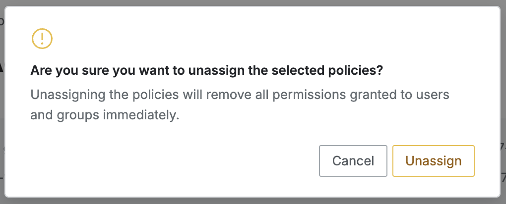Image resolution: width=506 pixels, height=204 pixels.
Task: Click the description text about removing permissions
Action: [x=240, y=104]
